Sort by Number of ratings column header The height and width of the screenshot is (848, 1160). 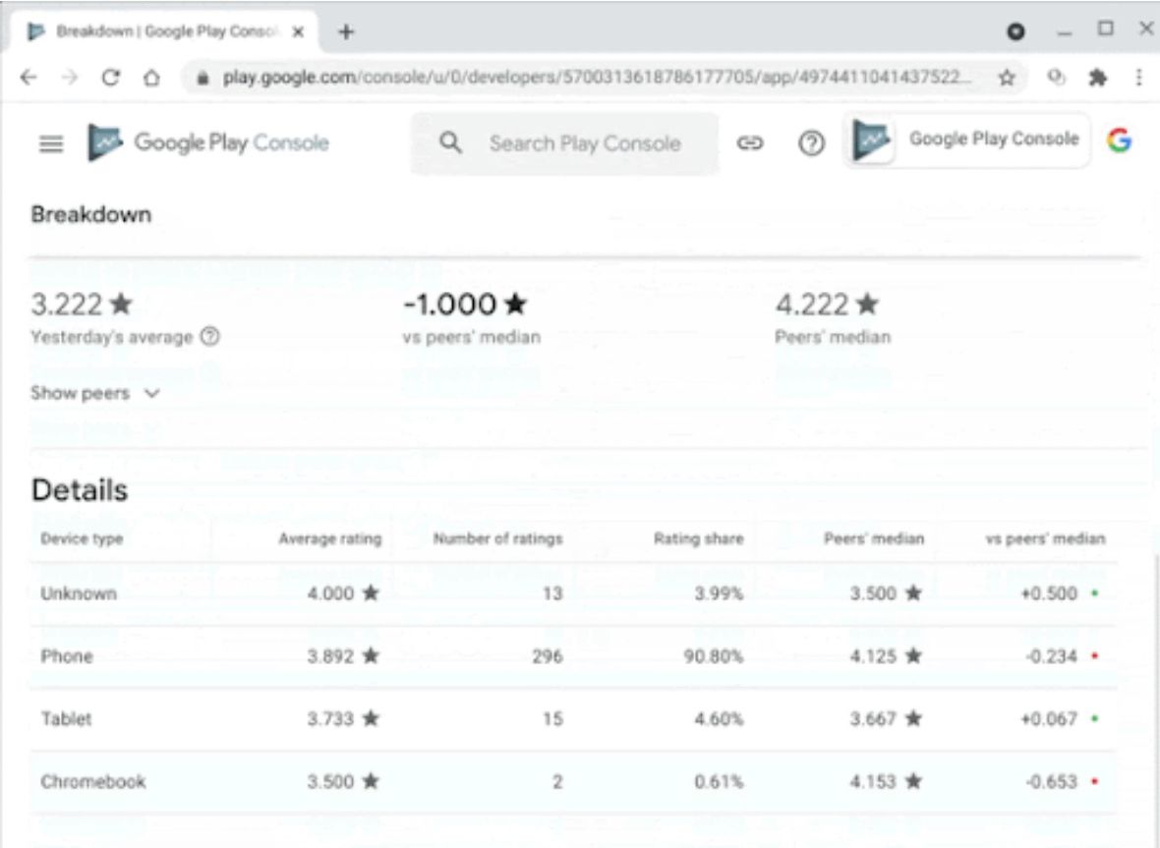pyautogui.click(x=497, y=538)
